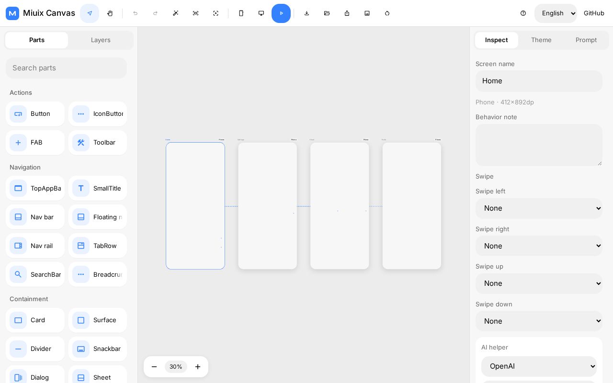
Task: Click the Divider part icon
Action: point(18,349)
